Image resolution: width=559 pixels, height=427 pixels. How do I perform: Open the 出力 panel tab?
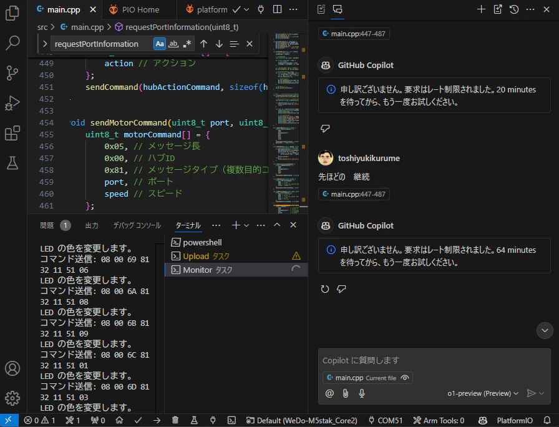(x=92, y=225)
